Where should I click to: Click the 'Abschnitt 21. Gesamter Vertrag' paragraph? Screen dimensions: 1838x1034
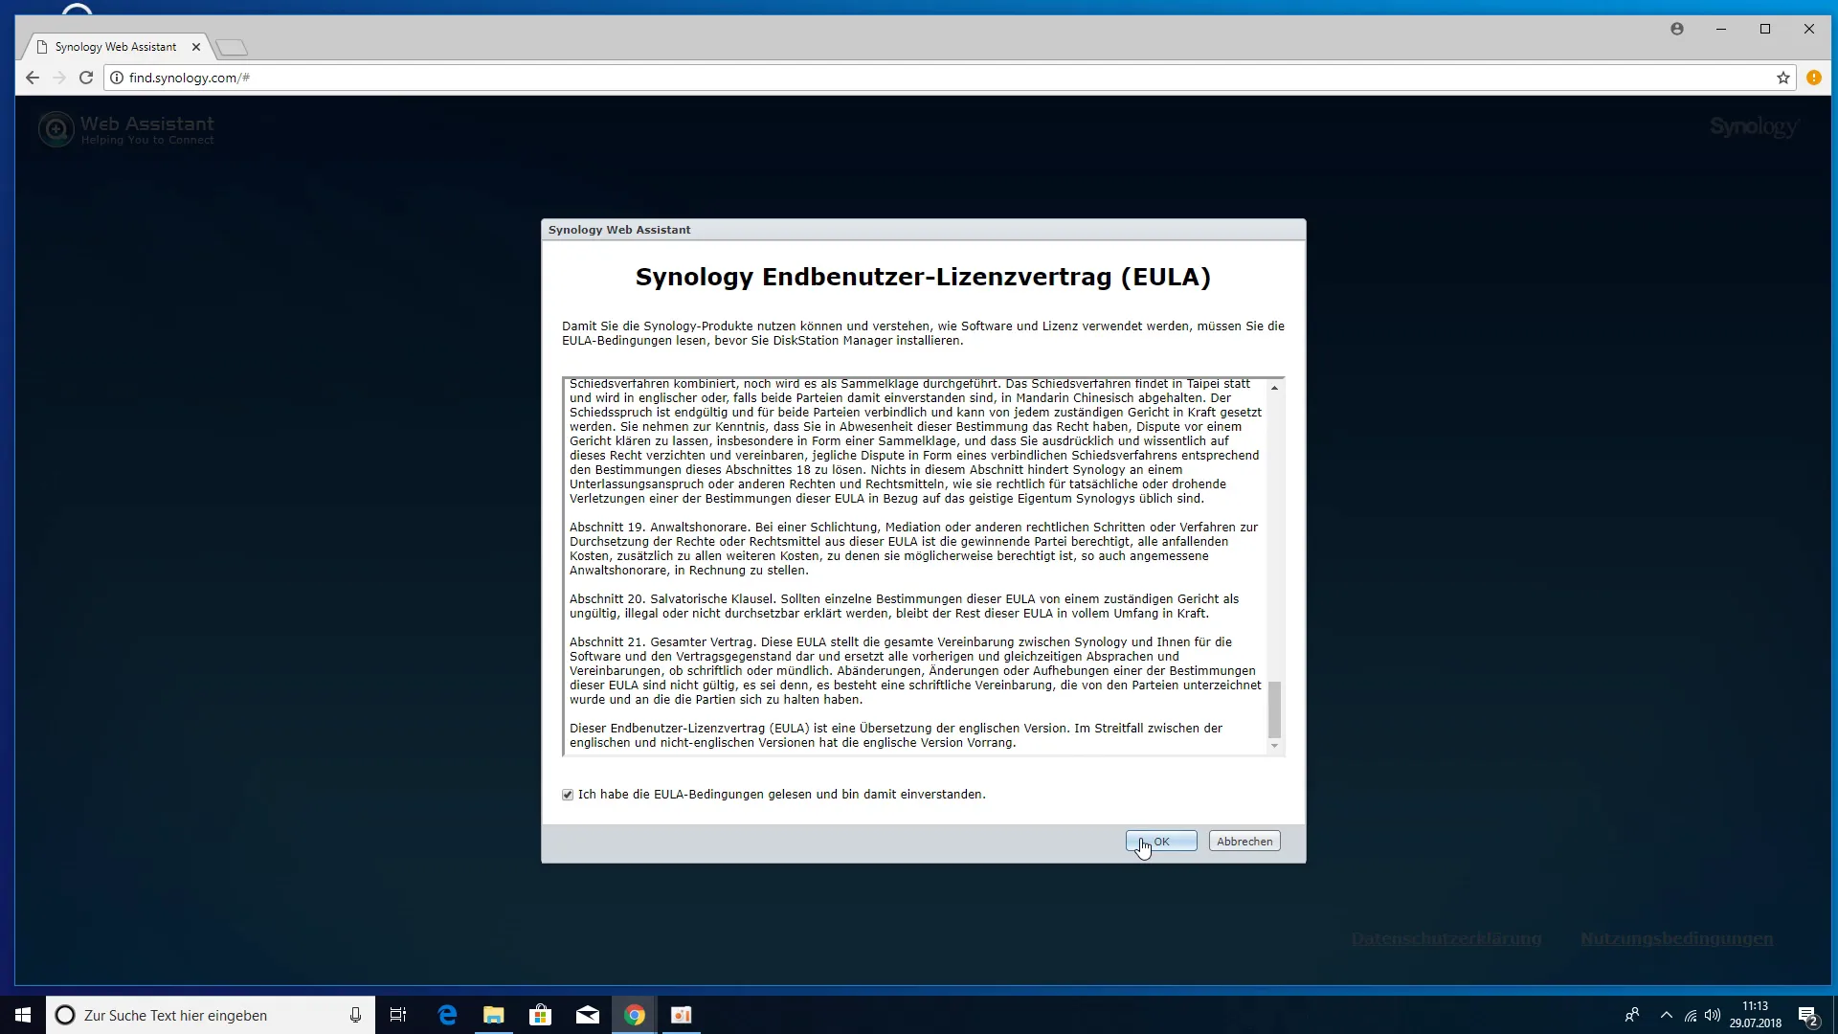(x=915, y=671)
